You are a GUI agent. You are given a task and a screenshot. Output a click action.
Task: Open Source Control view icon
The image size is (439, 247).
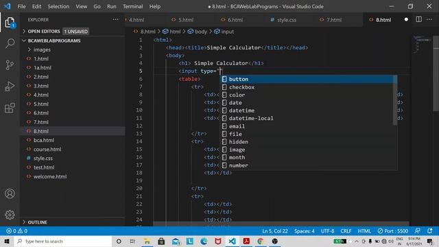tap(10, 65)
